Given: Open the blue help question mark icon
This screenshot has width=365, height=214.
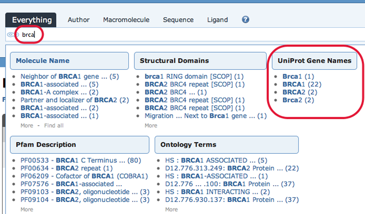Looking at the screenshot, I should (x=245, y=20).
